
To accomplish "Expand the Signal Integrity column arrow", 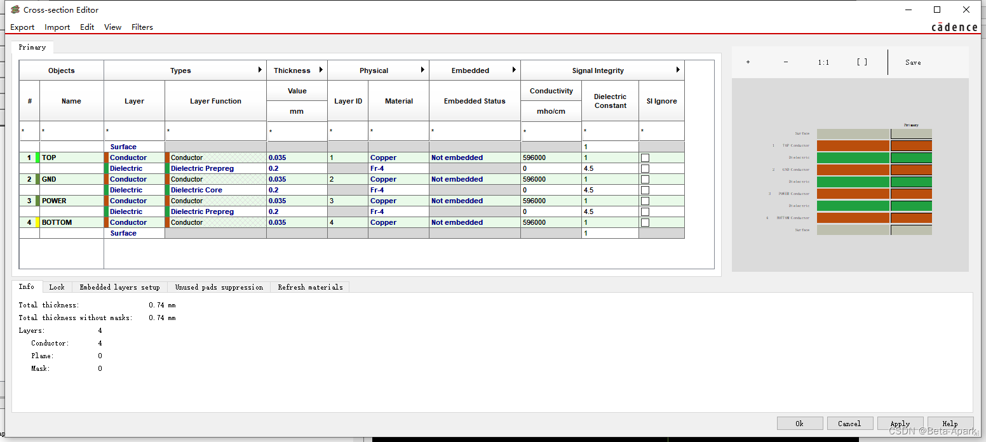I will 678,70.
